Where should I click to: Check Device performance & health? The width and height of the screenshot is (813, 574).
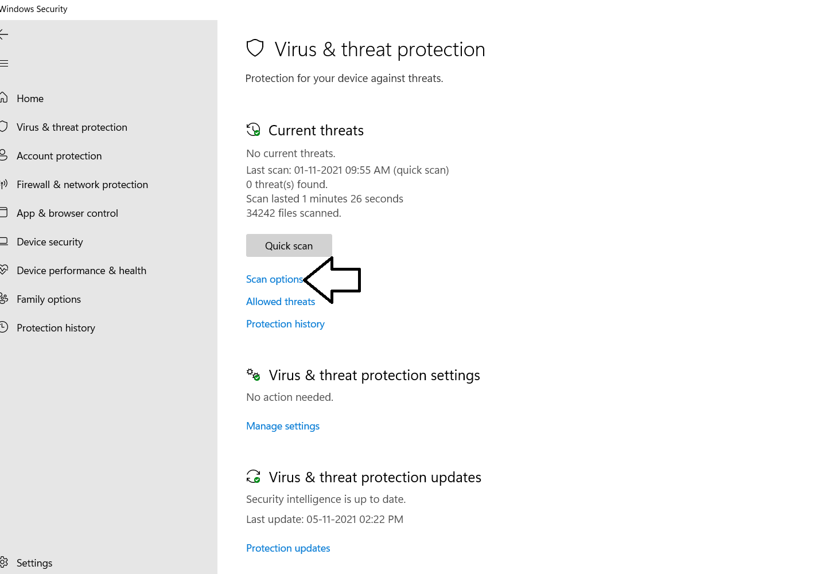tap(81, 270)
